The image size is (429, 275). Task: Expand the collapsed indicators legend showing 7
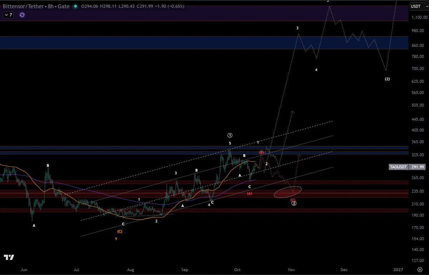[8, 15]
